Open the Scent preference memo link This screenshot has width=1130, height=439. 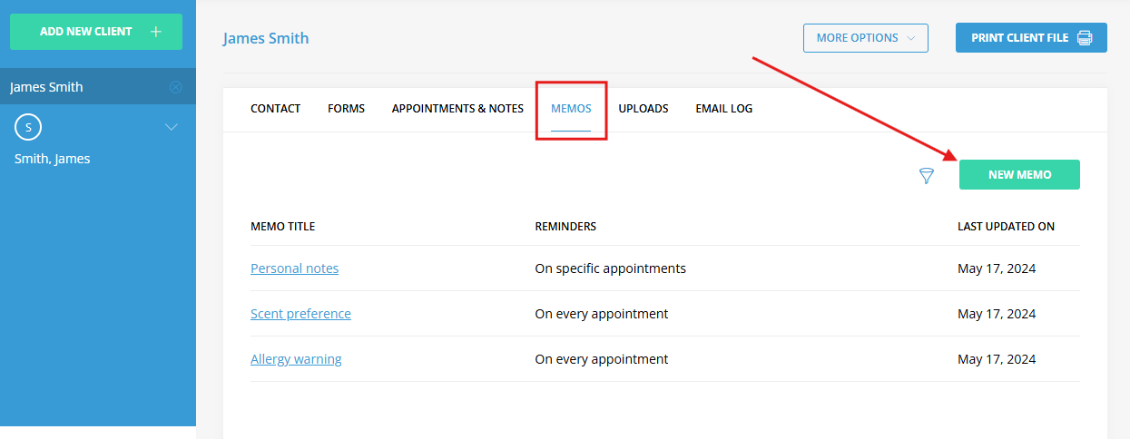[x=300, y=314]
